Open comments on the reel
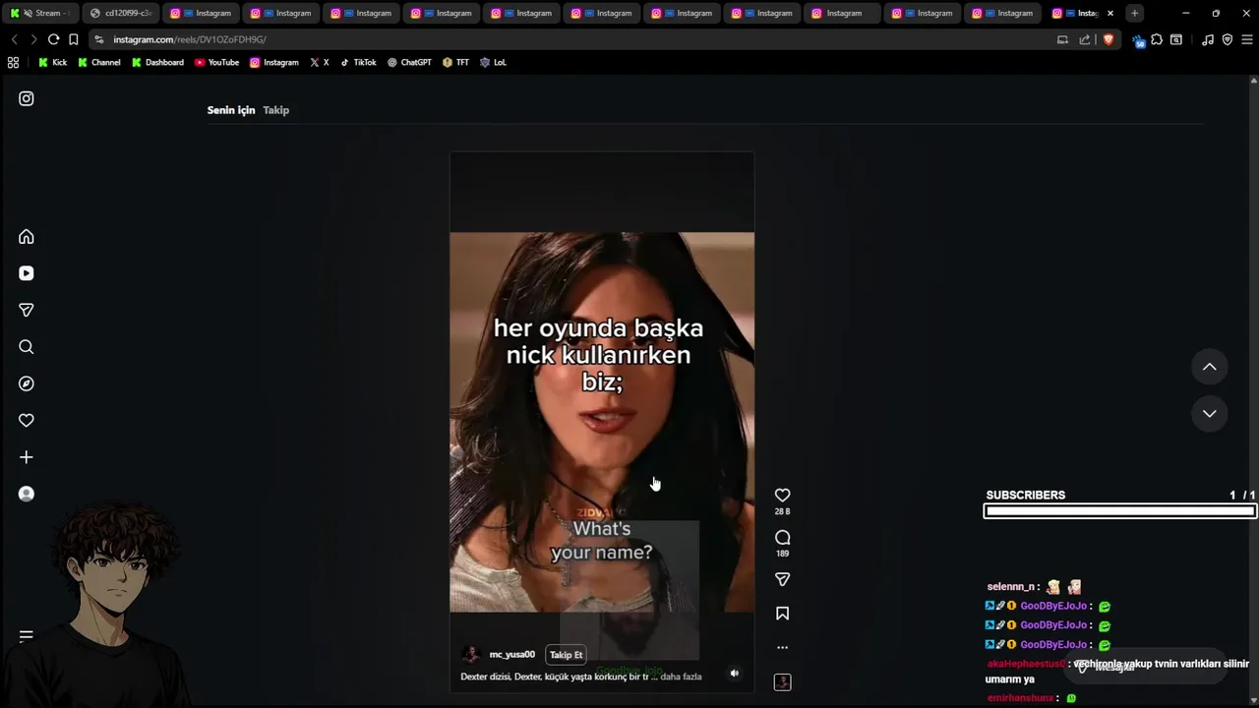 click(782, 538)
